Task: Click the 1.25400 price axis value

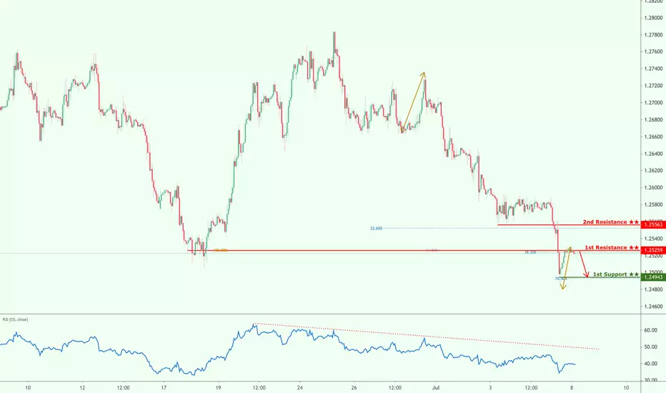Action: click(x=653, y=239)
